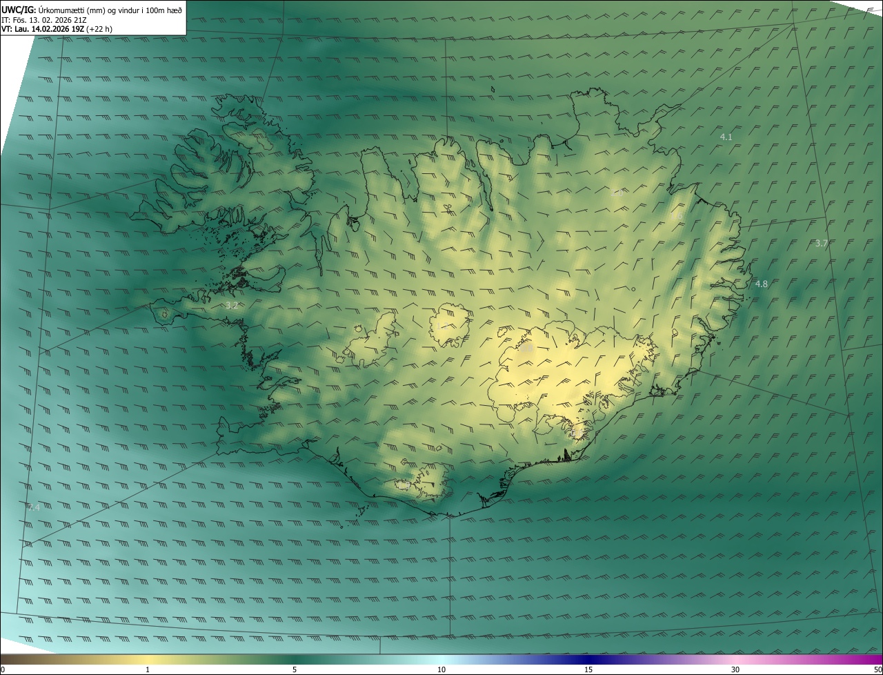The width and height of the screenshot is (883, 675).
Task: Click the '10' label on the color scale
Action: [441, 669]
